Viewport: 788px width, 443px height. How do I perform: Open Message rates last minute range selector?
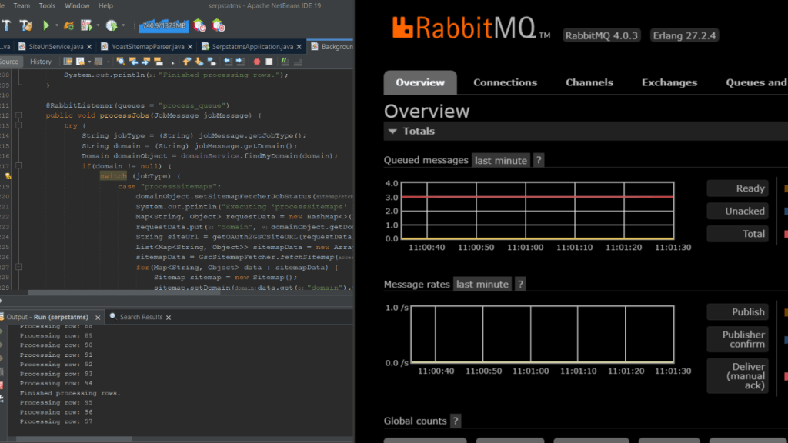482,285
